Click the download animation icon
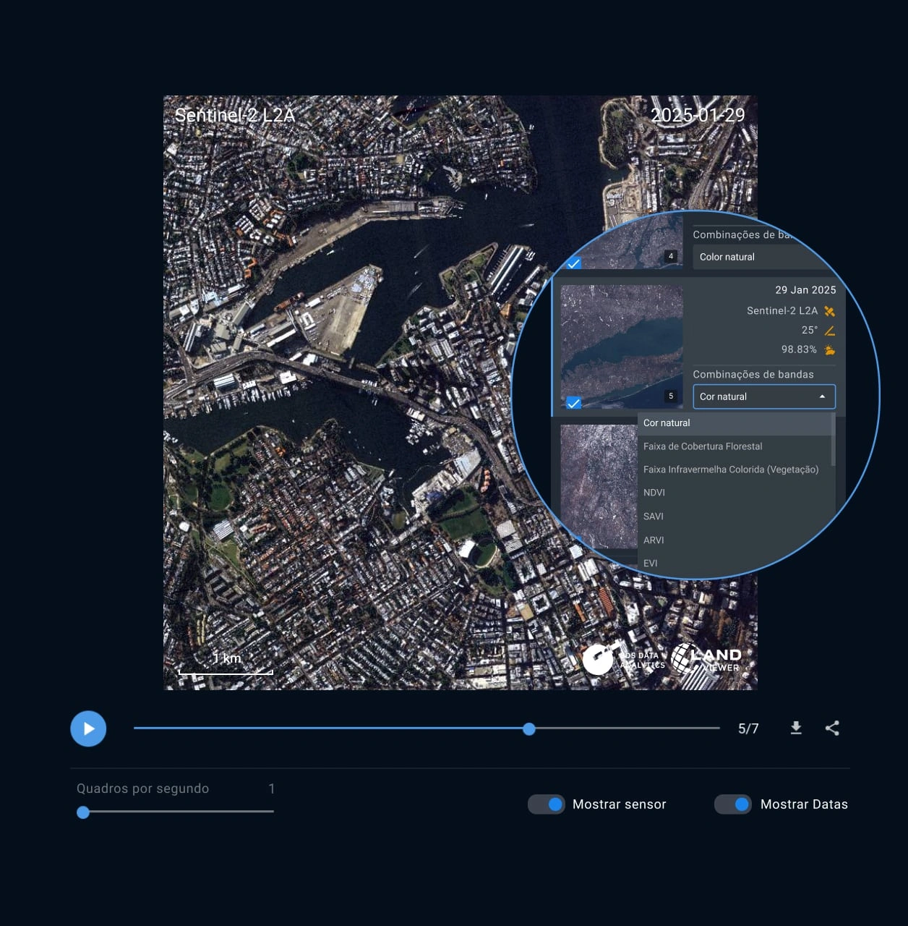Screen dimensions: 908x926 click(796, 729)
